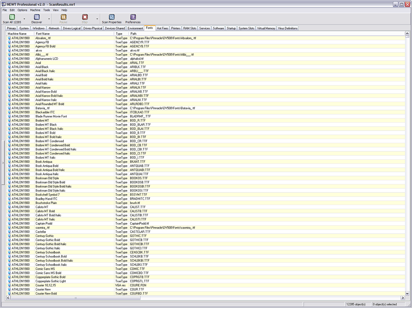Click the Discover toolbar icon
412x309 pixels.
[37, 17]
